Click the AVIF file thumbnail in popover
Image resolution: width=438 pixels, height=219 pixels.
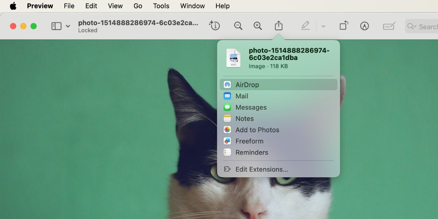coord(233,58)
